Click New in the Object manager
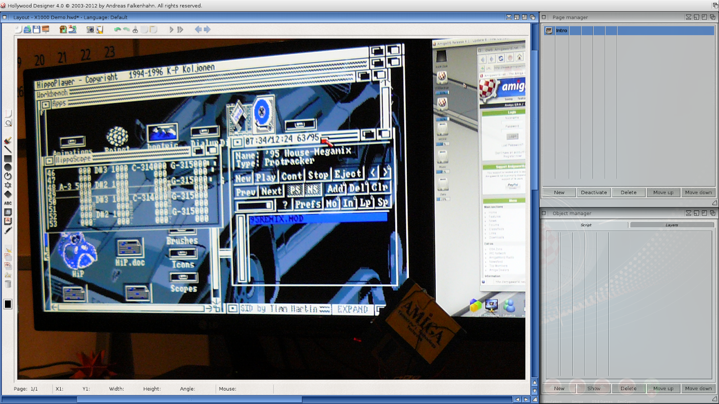This screenshot has width=719, height=404. pos(559,389)
